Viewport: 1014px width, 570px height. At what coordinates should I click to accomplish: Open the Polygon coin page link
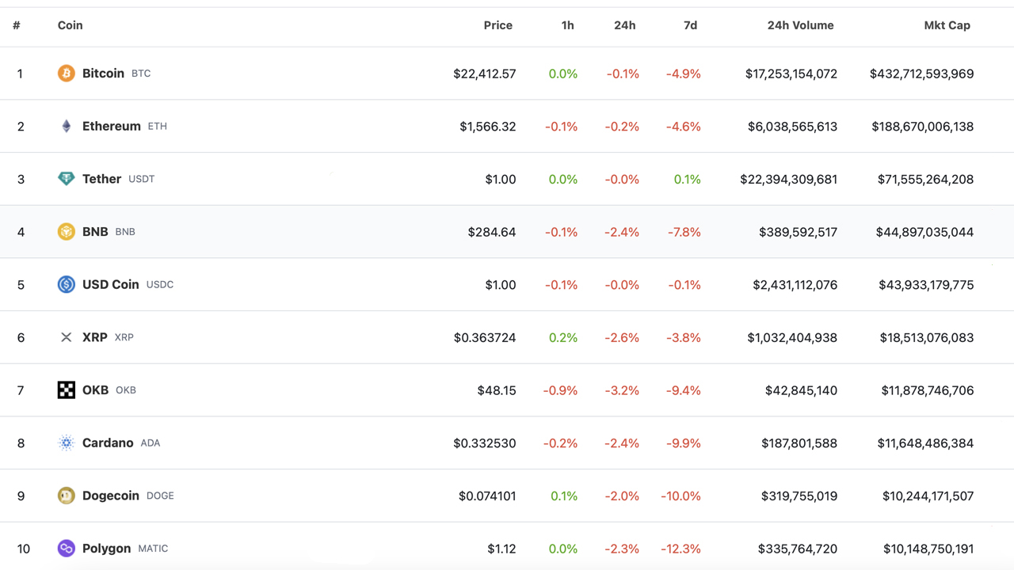coord(106,549)
